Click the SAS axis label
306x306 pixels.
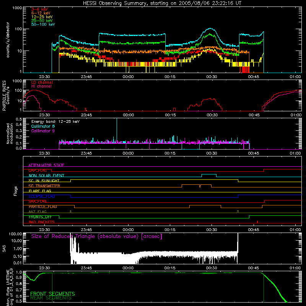[x=4, y=249]
